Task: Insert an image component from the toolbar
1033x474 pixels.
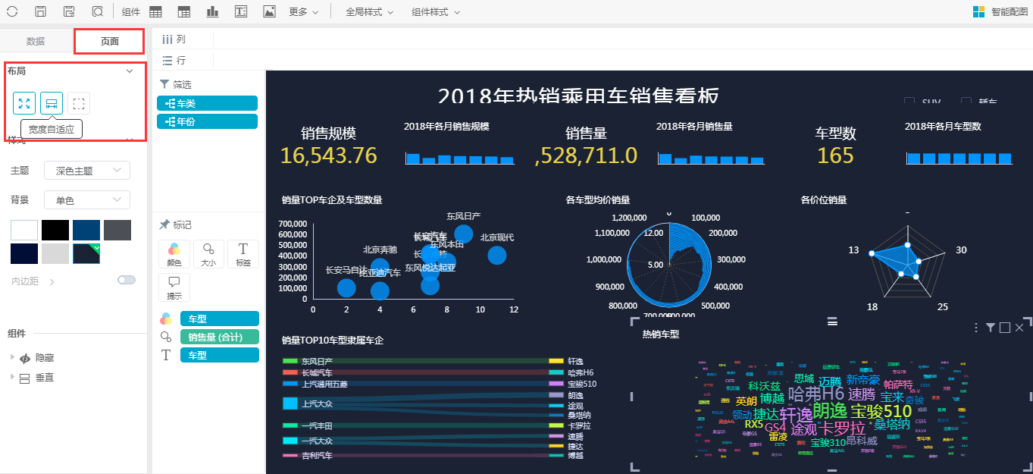Action: click(x=269, y=11)
